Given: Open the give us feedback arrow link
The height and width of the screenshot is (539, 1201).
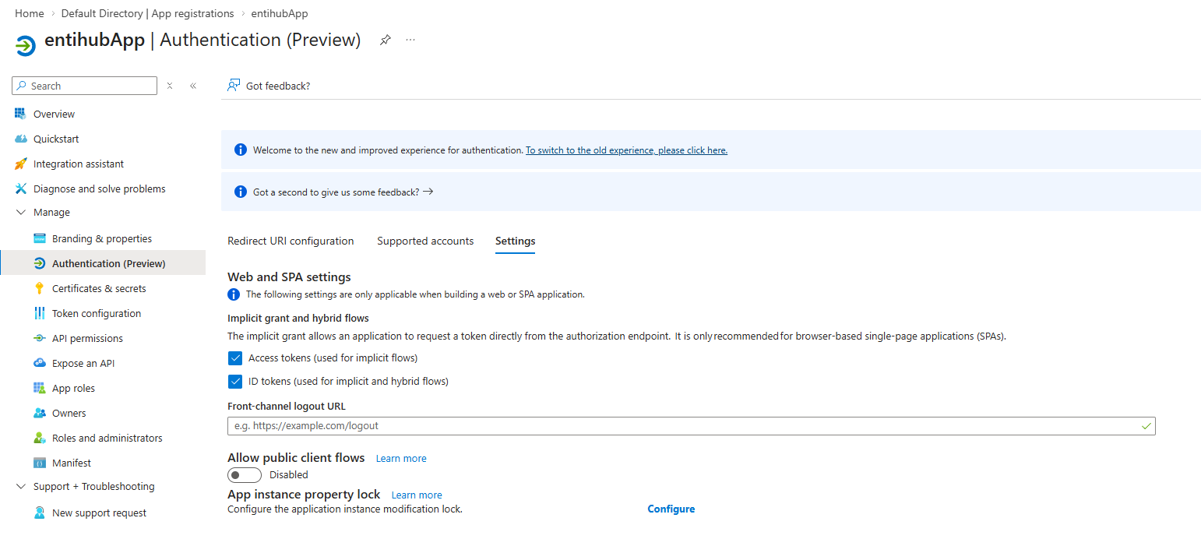Looking at the screenshot, I should (x=343, y=192).
